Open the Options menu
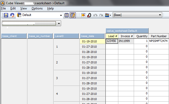The image size is (169, 104). [37, 8]
